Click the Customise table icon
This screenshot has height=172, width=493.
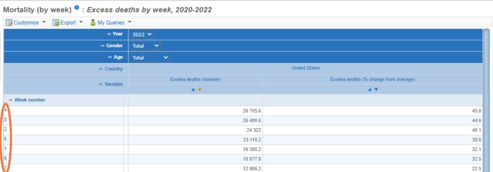9,22
